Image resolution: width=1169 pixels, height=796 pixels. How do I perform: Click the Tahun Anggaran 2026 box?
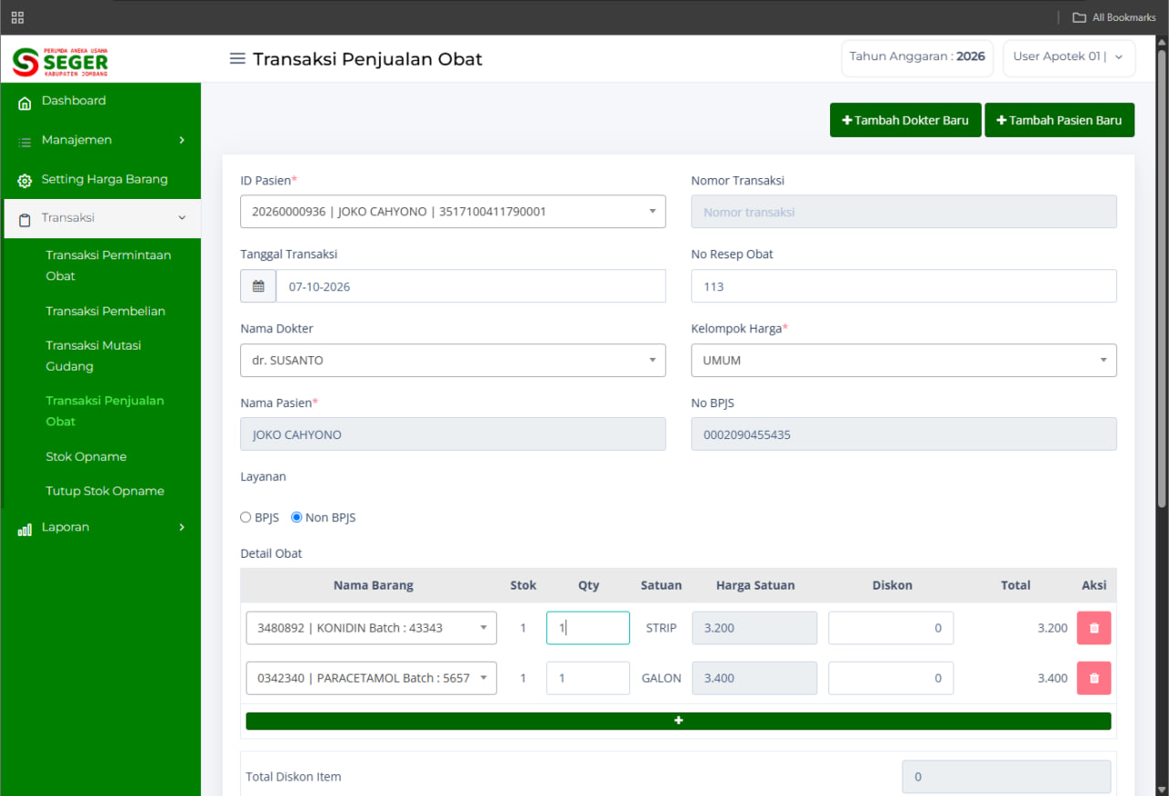[x=918, y=58]
